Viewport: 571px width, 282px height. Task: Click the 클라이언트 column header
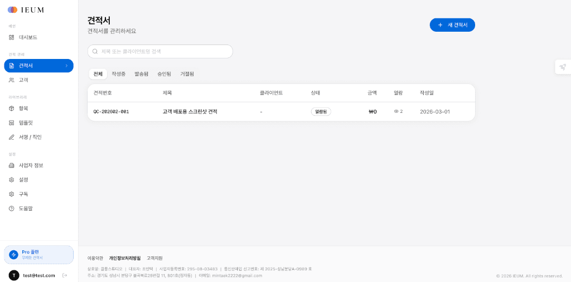click(x=272, y=93)
